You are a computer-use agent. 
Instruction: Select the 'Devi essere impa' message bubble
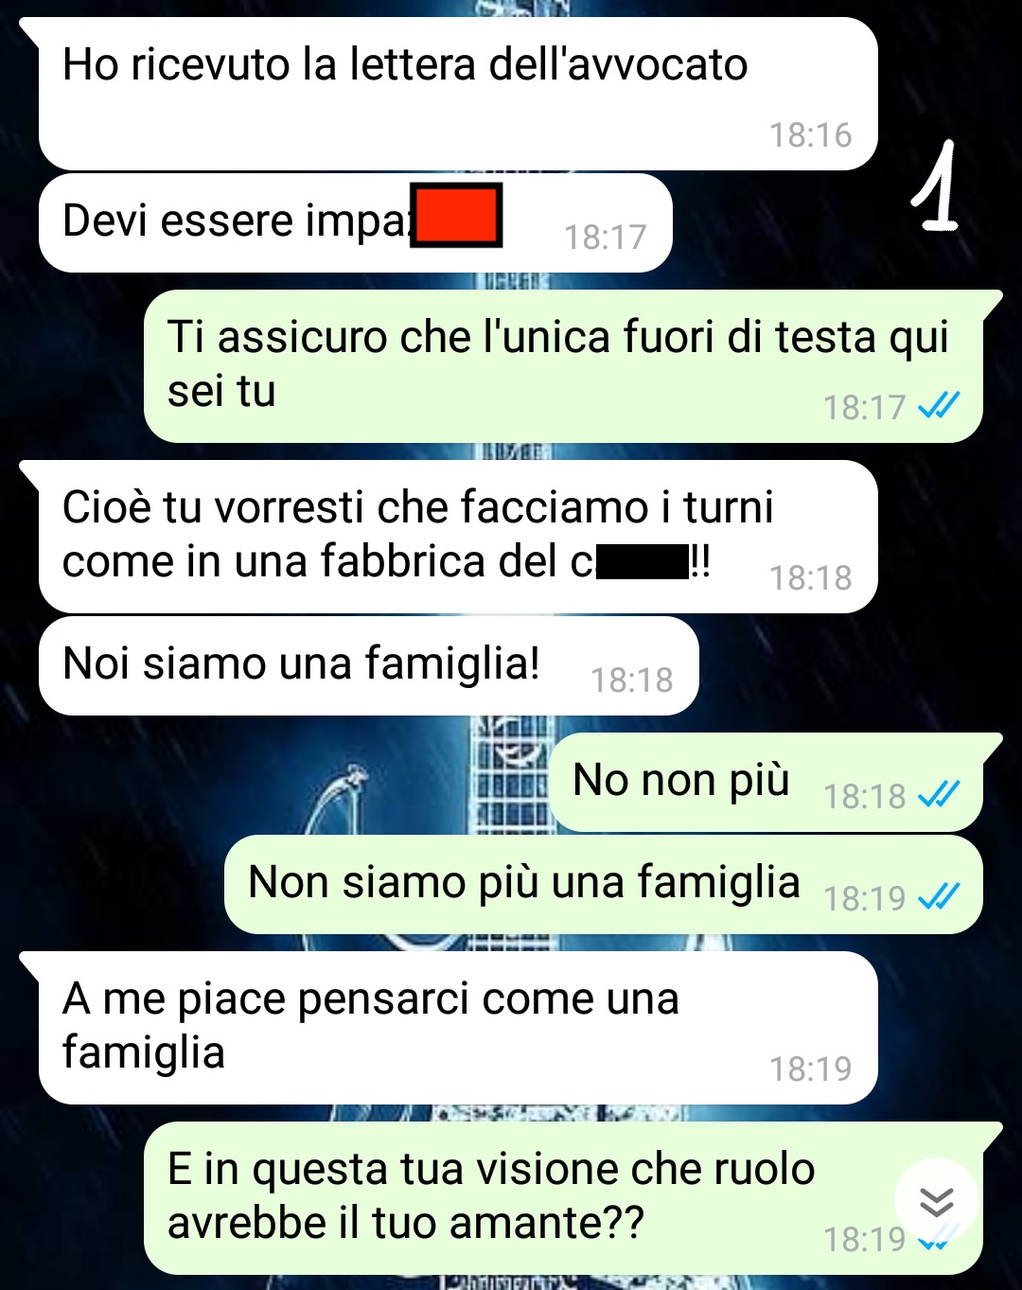pyautogui.click(x=356, y=222)
